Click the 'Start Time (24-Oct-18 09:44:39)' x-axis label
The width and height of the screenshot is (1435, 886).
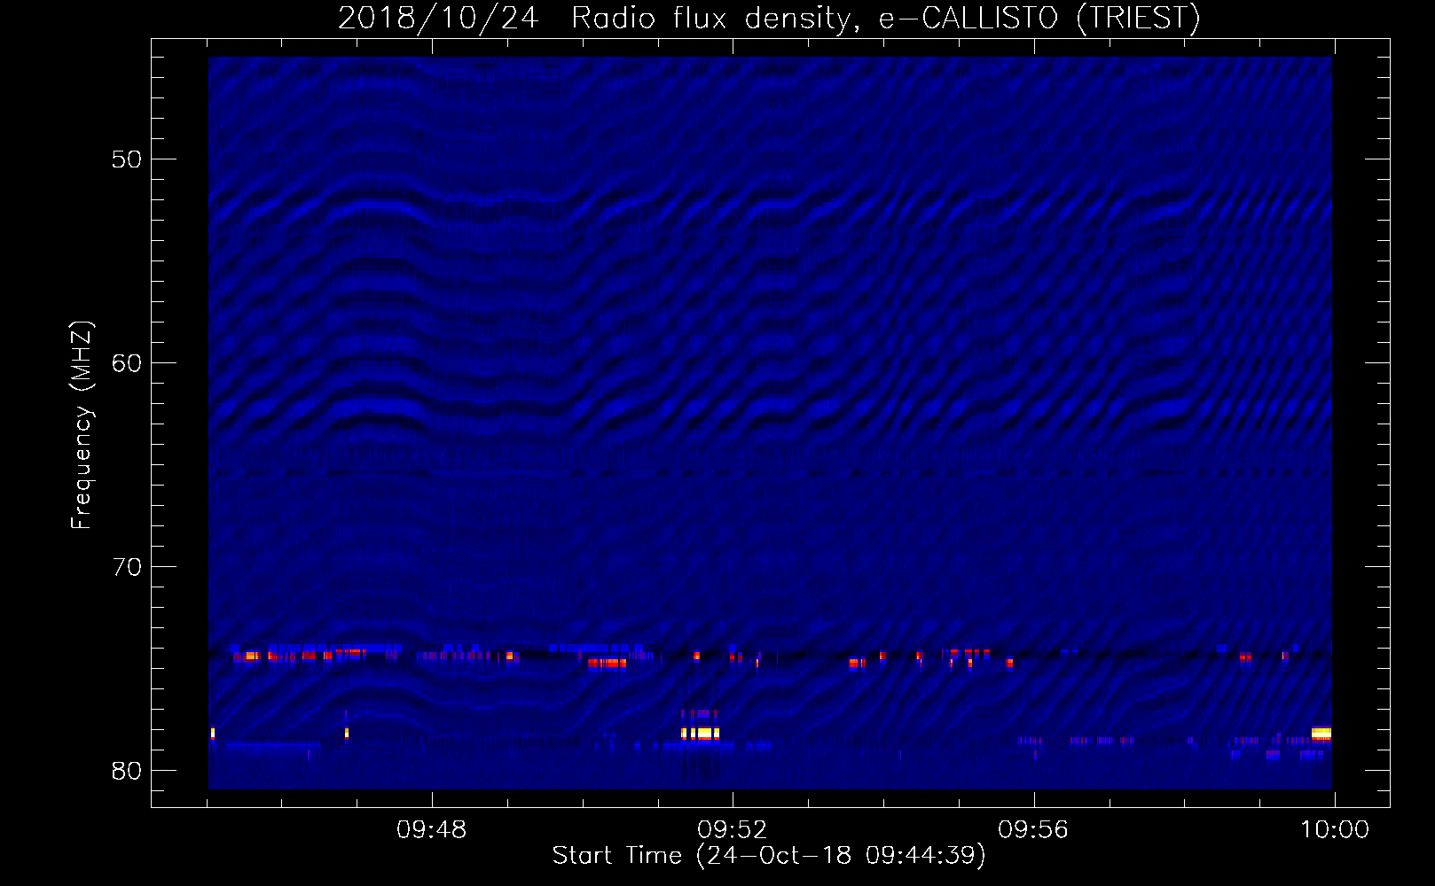click(769, 856)
